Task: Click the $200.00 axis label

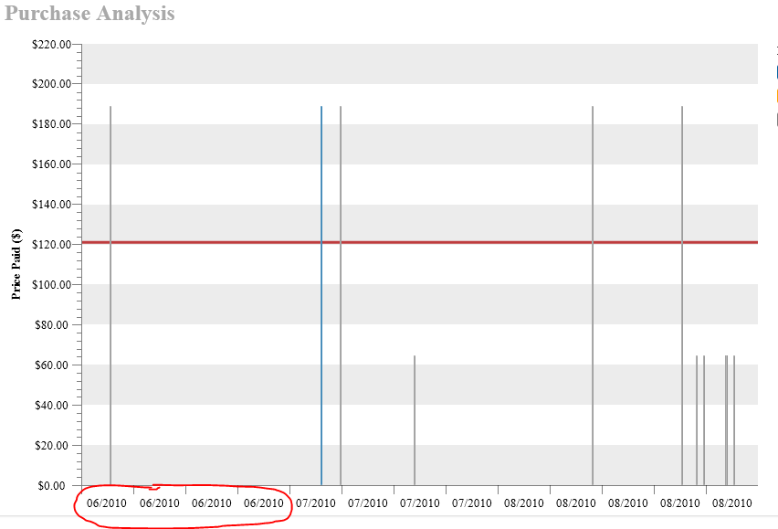Action: pos(52,84)
